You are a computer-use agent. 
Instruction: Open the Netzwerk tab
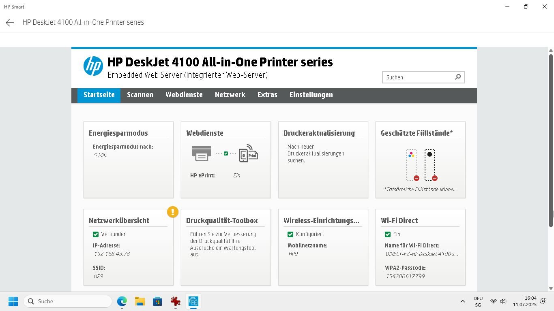pyautogui.click(x=230, y=95)
